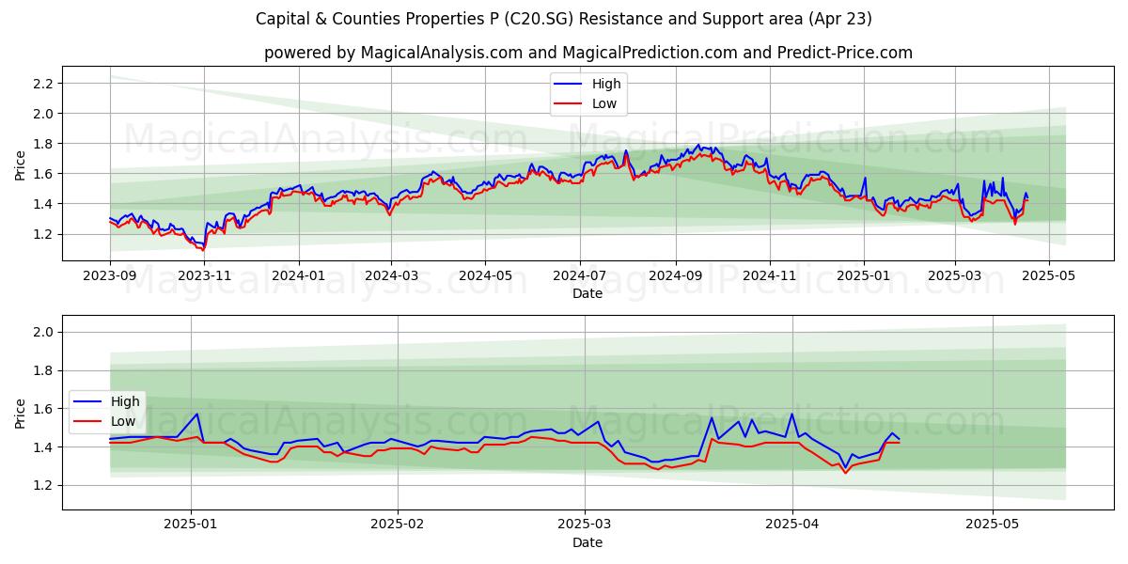Click the '1.2' tick in top chart
The height and width of the screenshot is (564, 1128).
tap(44, 234)
